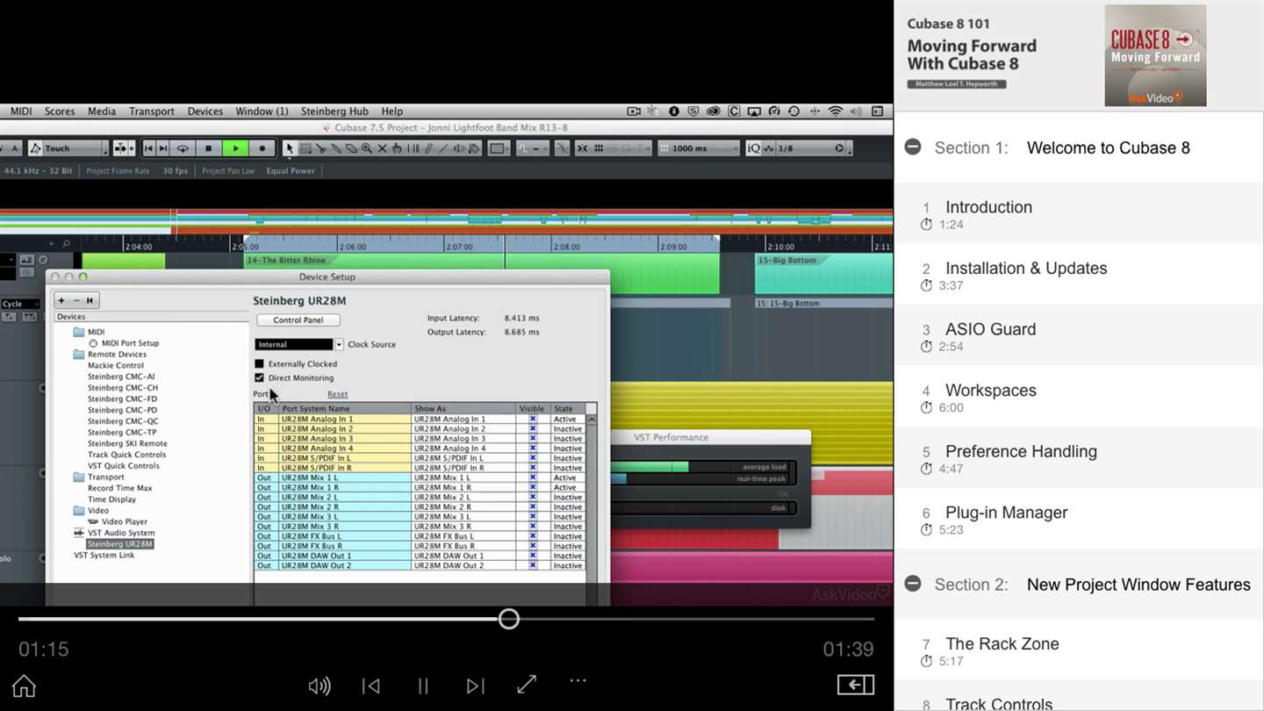Toggle Visible for UR28M S/PDIF In L

click(532, 458)
